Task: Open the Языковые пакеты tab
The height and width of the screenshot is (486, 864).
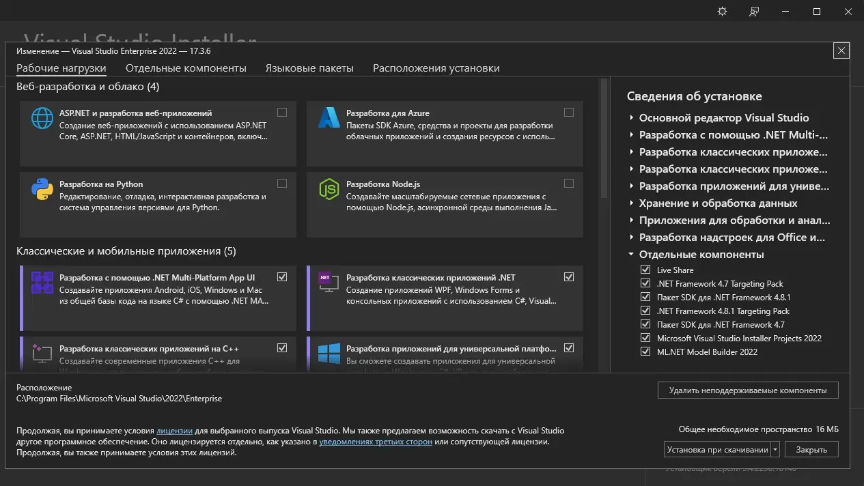Action: [x=309, y=68]
